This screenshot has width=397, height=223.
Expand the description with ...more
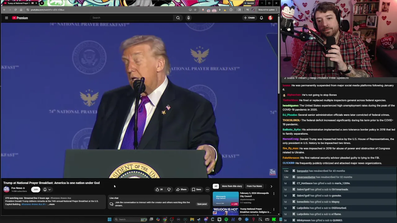pos(51,204)
